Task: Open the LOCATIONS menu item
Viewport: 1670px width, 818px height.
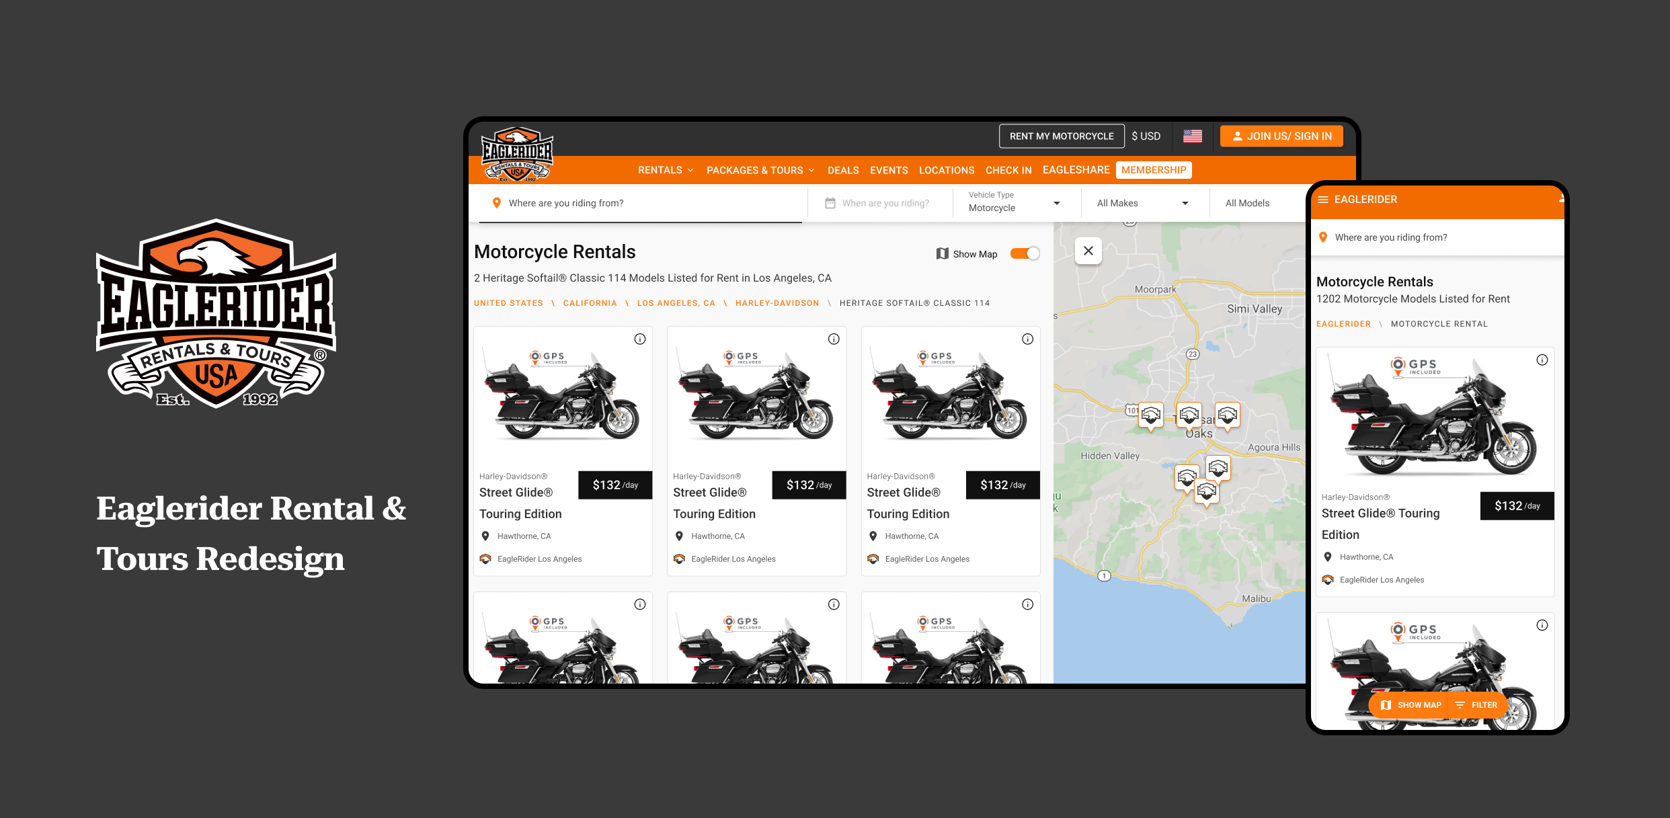Action: [x=947, y=170]
